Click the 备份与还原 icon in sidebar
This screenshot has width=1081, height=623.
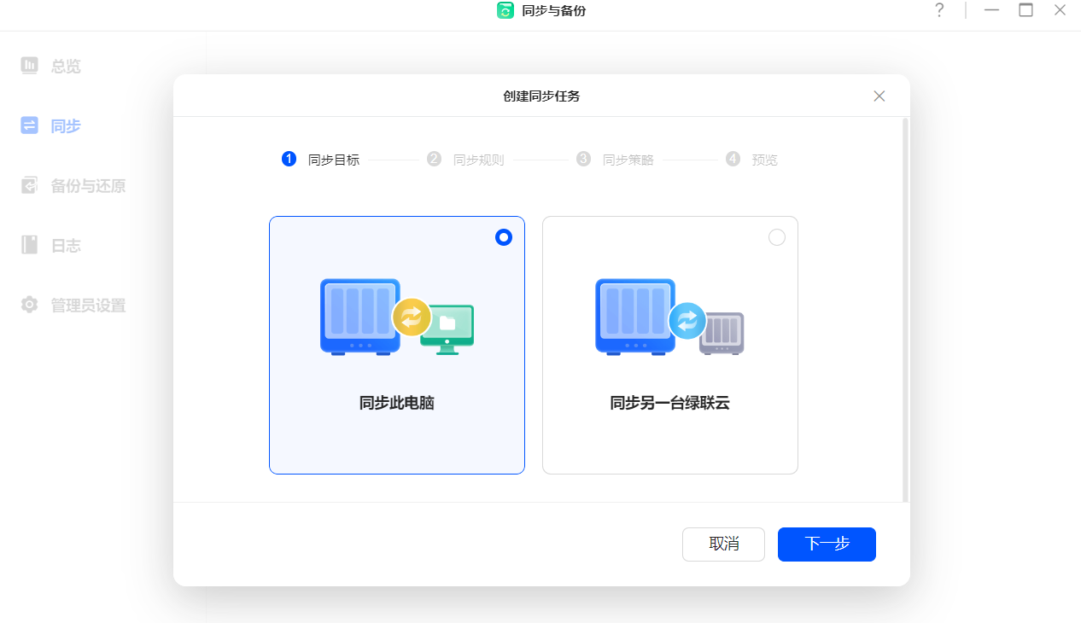[30, 185]
